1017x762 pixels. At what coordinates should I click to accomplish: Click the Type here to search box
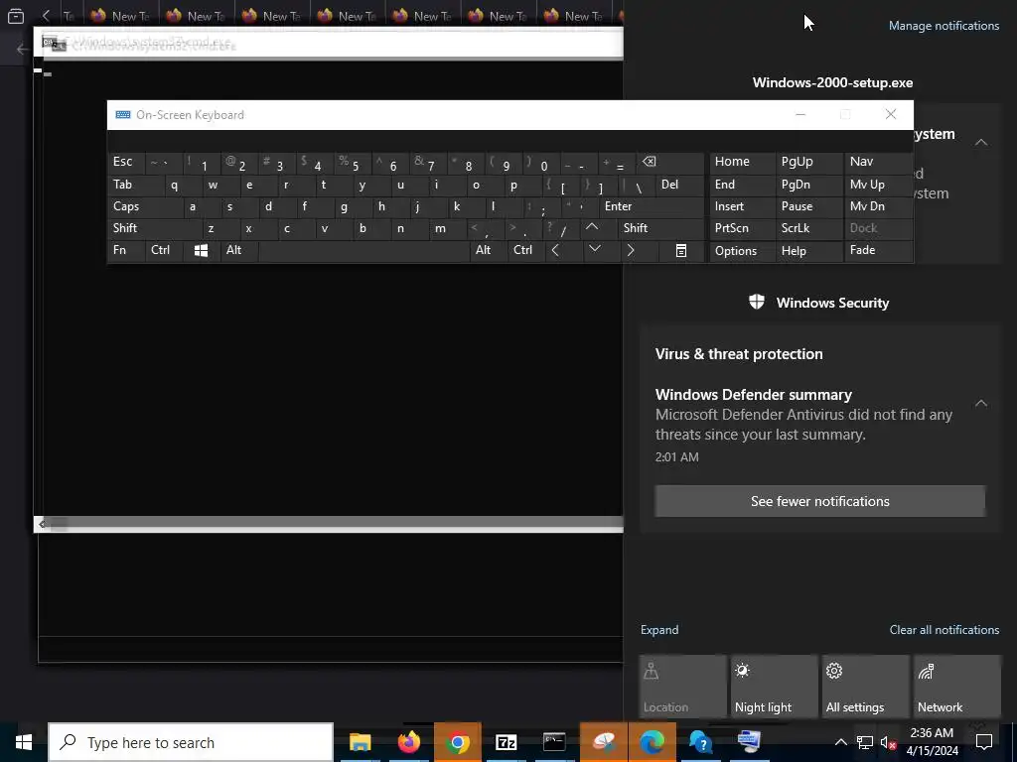pos(191,742)
